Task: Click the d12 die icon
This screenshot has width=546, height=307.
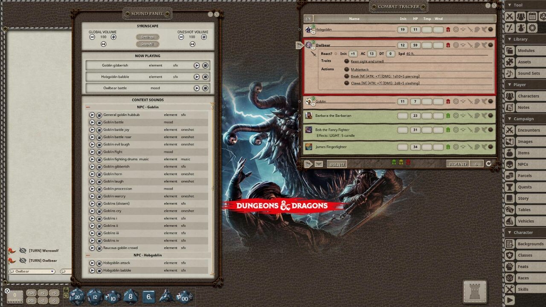Action: [95, 296]
